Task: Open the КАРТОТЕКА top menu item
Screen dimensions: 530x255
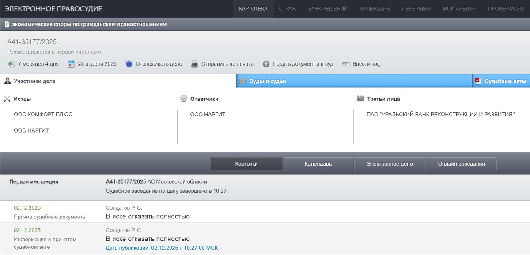Action: [253, 9]
